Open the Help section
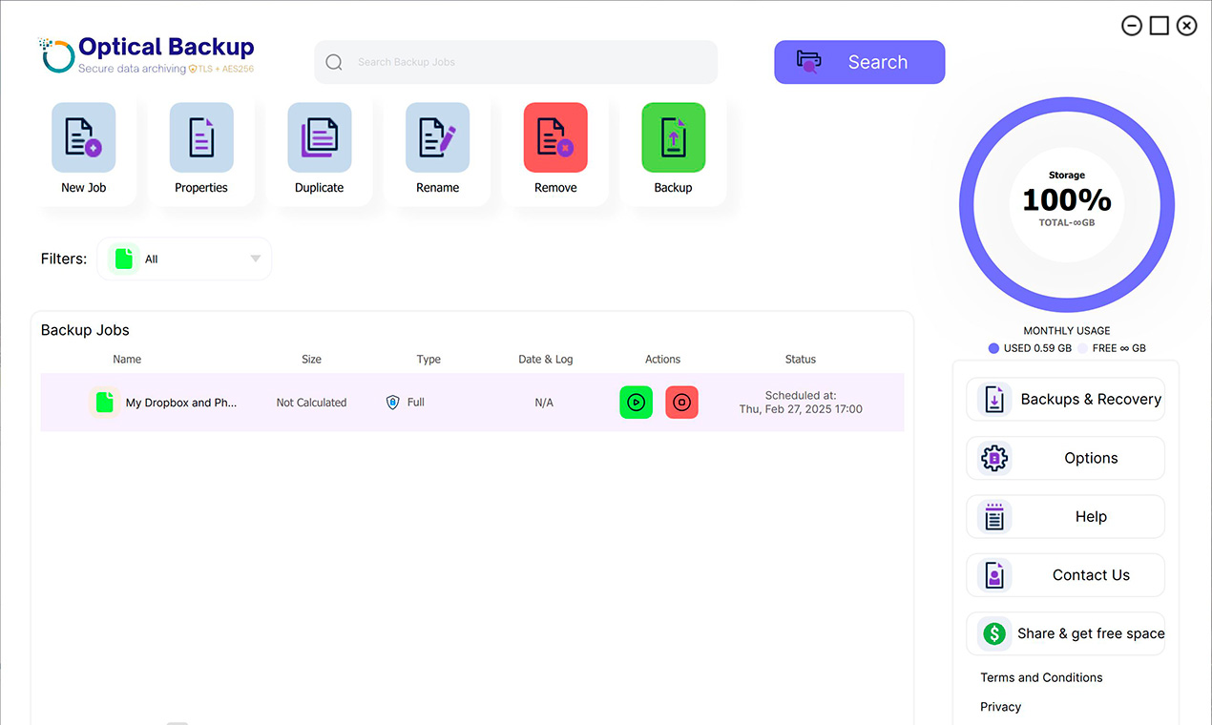The height and width of the screenshot is (725, 1212). pos(1066,517)
